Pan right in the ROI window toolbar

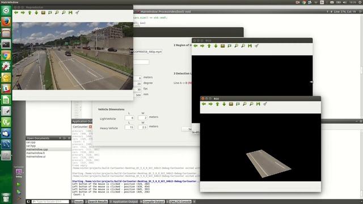pyautogui.click(x=210, y=104)
